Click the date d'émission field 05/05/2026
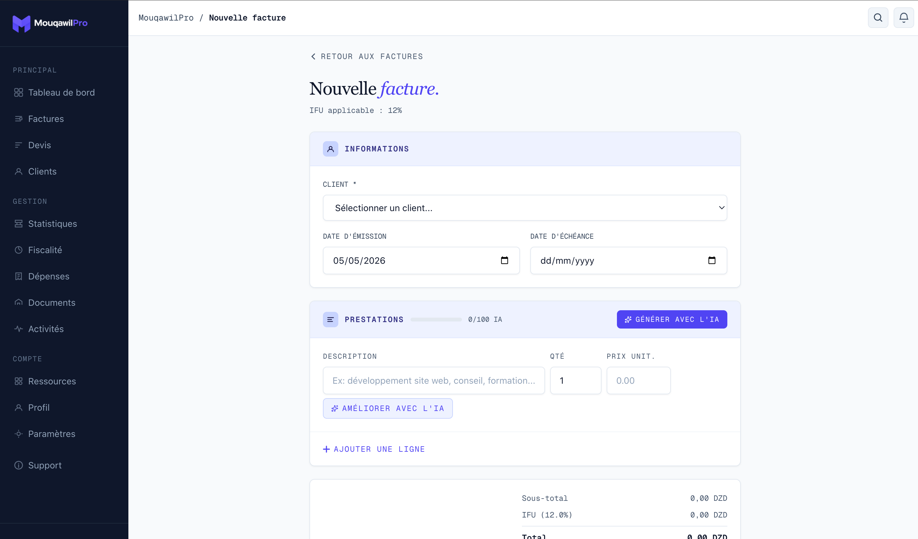The height and width of the screenshot is (539, 918). pos(421,261)
